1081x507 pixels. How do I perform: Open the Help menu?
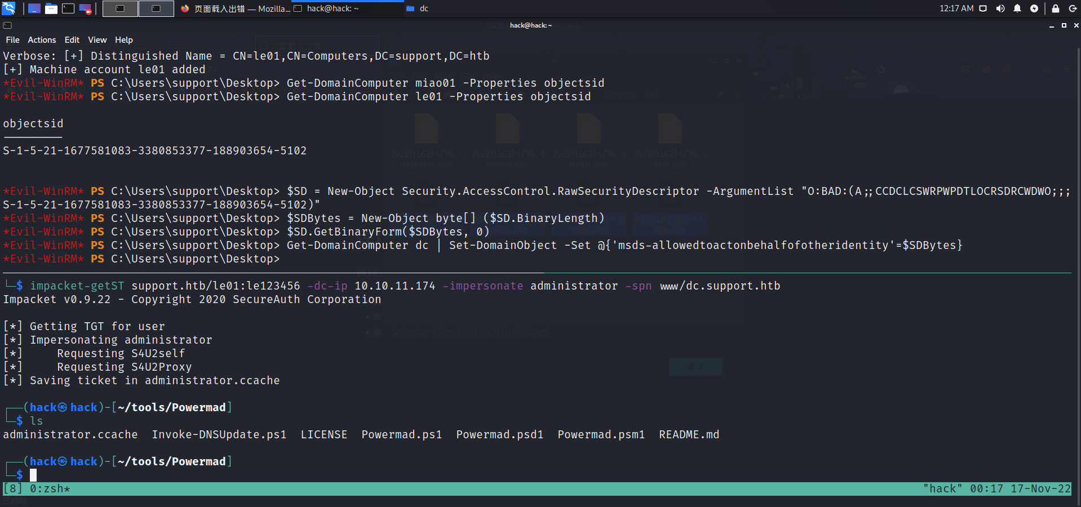click(x=123, y=40)
